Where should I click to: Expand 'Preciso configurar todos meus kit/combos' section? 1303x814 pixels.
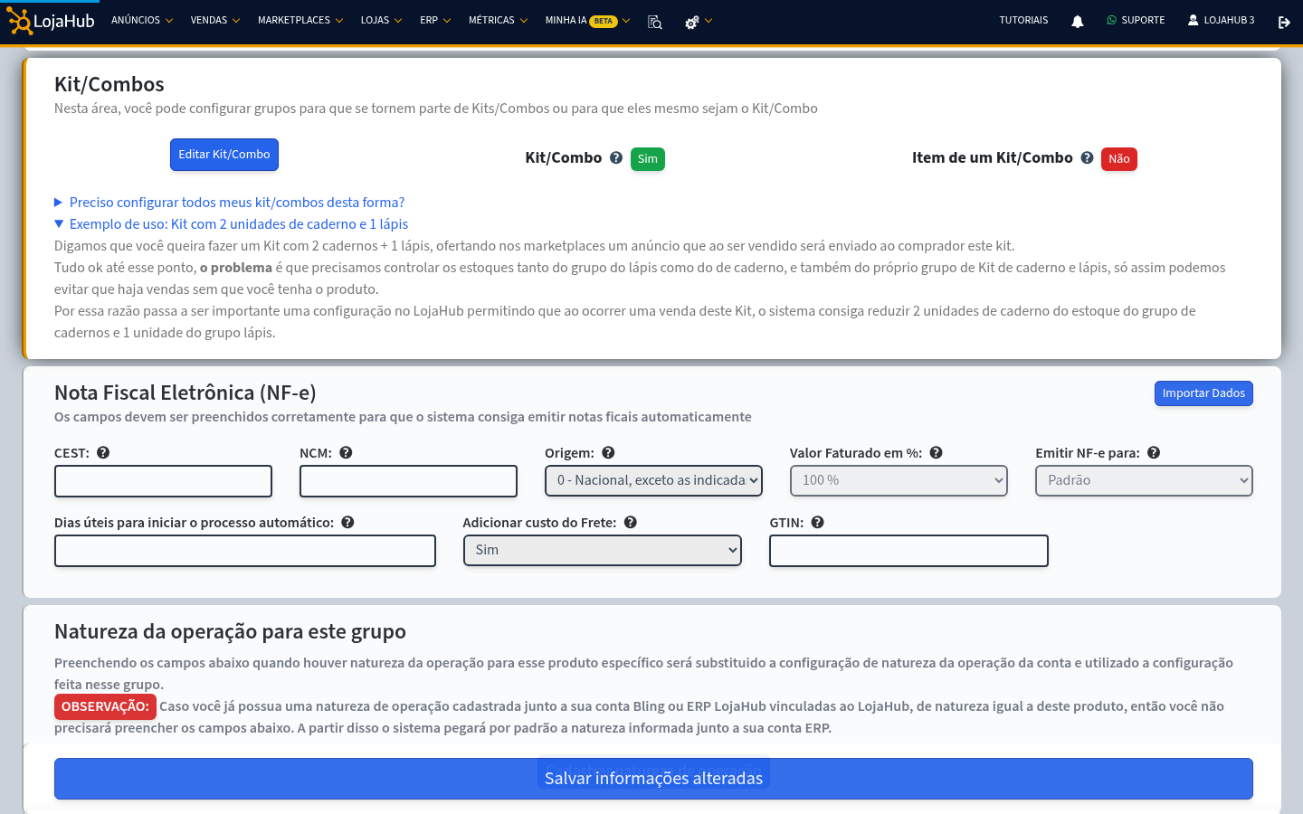click(x=229, y=203)
